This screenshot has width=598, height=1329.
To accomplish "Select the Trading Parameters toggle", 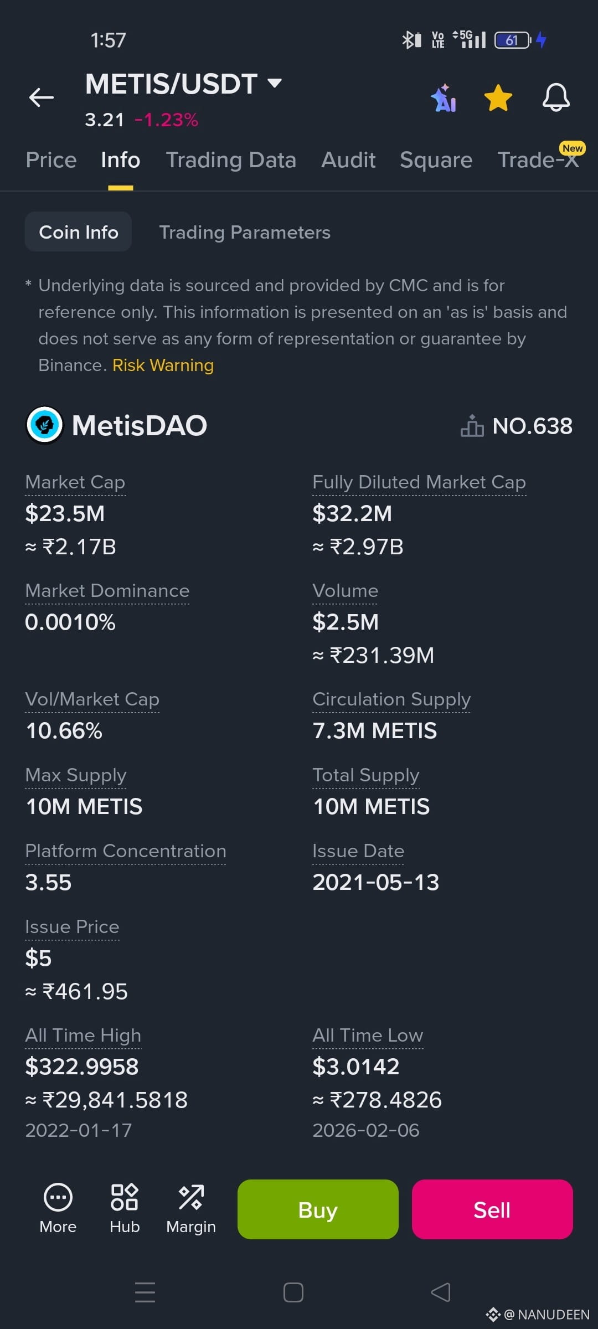I will (245, 232).
